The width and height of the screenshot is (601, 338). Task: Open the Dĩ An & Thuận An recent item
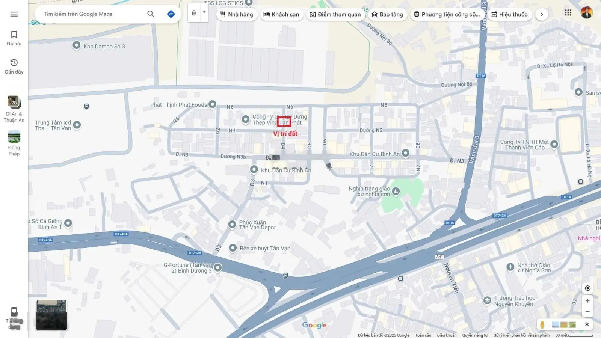click(x=14, y=109)
